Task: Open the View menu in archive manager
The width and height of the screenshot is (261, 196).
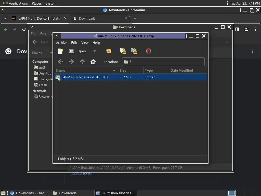Action: 85,43
